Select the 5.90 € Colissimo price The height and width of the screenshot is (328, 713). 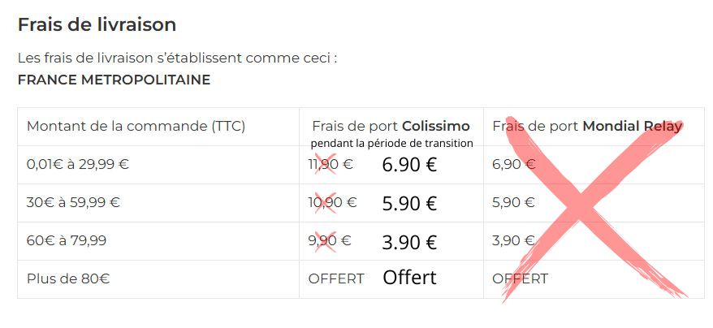409,203
